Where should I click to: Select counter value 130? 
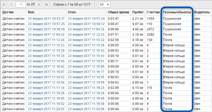click(149, 40)
